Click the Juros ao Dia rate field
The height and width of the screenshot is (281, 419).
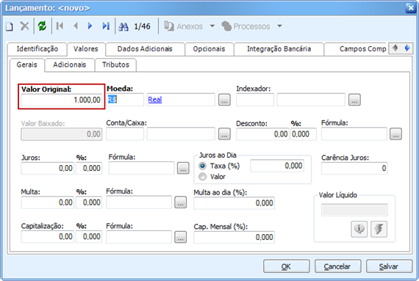pyautogui.click(x=277, y=166)
